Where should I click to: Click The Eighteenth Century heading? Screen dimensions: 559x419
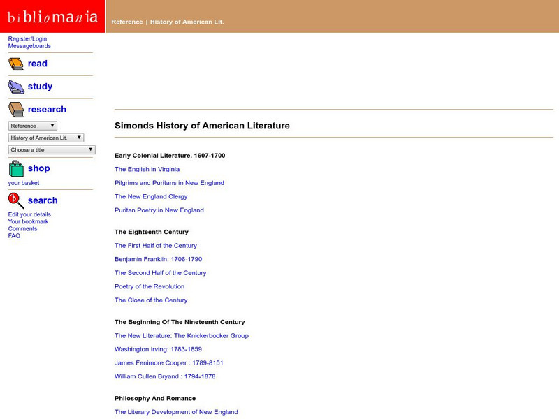[152, 232]
